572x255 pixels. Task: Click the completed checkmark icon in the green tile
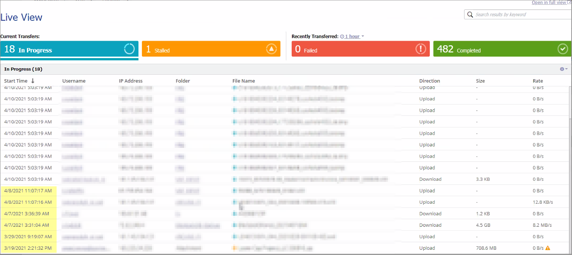click(x=563, y=49)
